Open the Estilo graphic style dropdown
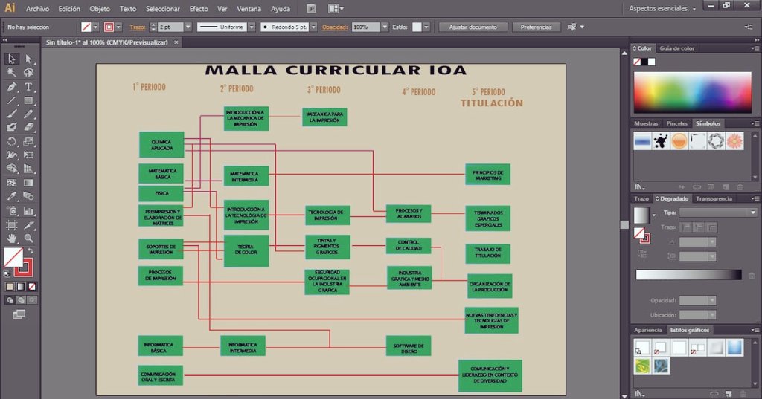762x399 pixels. point(426,27)
